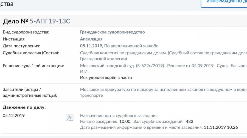Click the 'Решение суда 1-ой инстанции:' label
The width and height of the screenshot is (247, 138).
[x=33, y=66]
